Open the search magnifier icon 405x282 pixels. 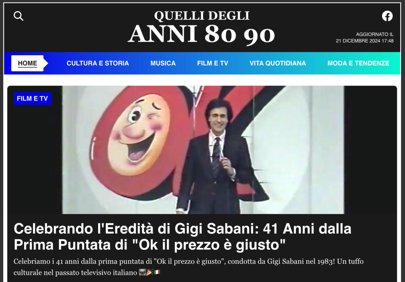(18, 16)
